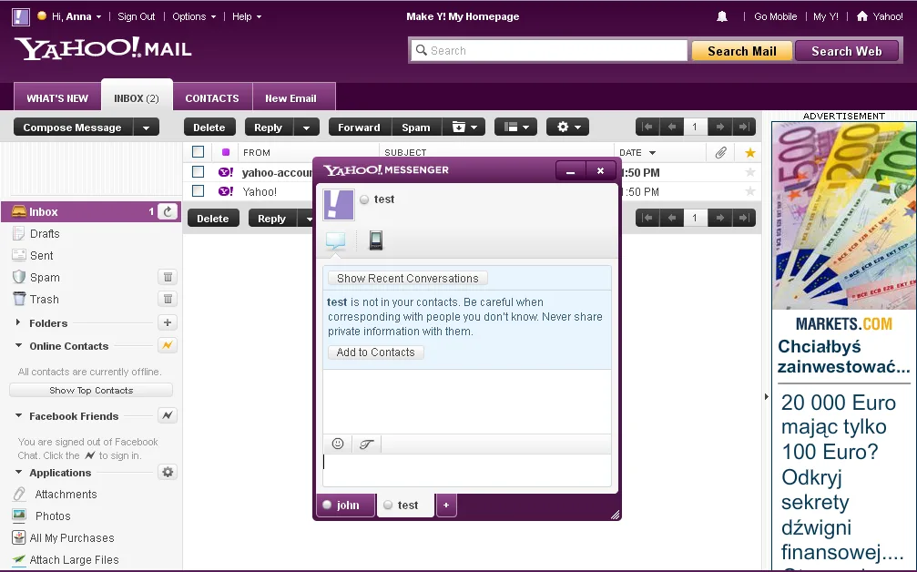This screenshot has height=572, width=917.
Task: Switch to the CONTACTS tab
Action: coord(212,98)
